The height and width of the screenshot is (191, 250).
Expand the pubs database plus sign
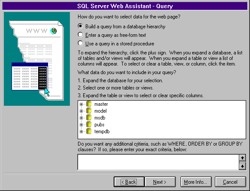81,125
